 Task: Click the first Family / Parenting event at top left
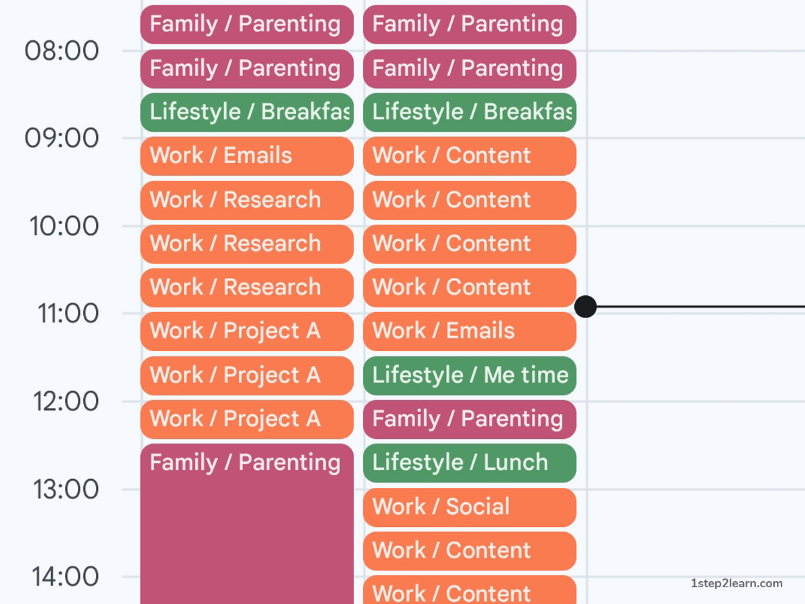(x=245, y=24)
